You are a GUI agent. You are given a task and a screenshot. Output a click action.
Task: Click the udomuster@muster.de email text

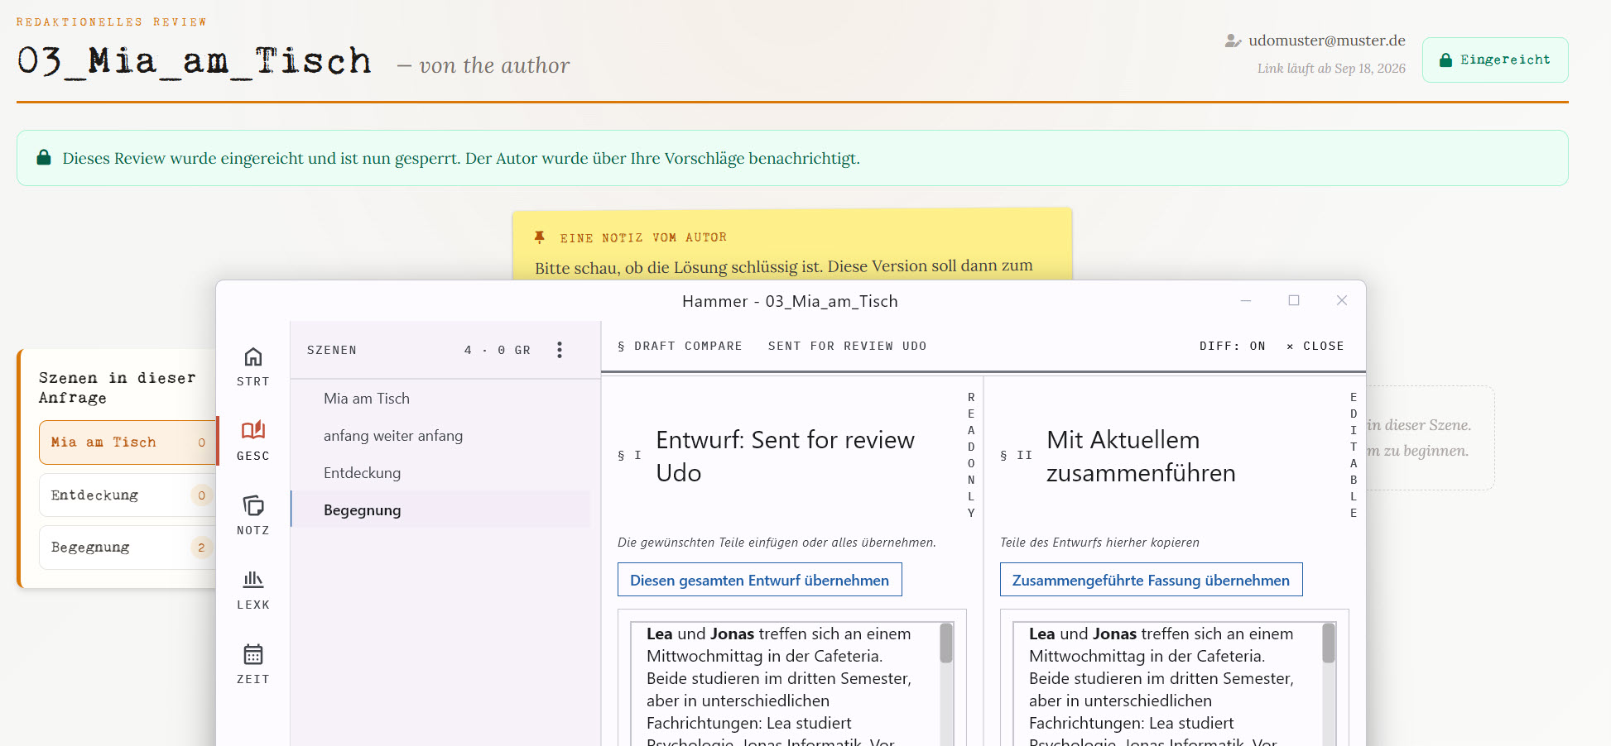1327,41
